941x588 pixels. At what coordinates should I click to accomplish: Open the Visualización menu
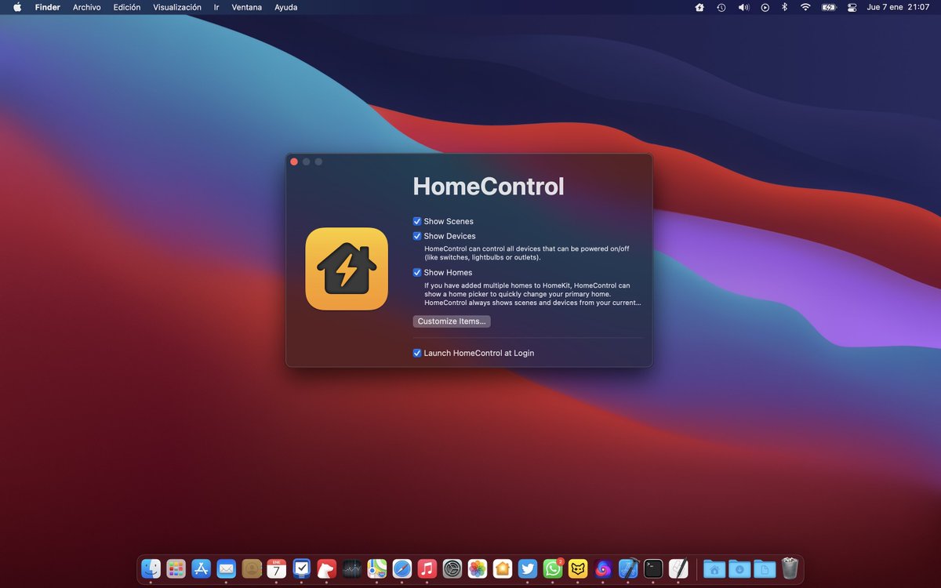[x=177, y=7]
